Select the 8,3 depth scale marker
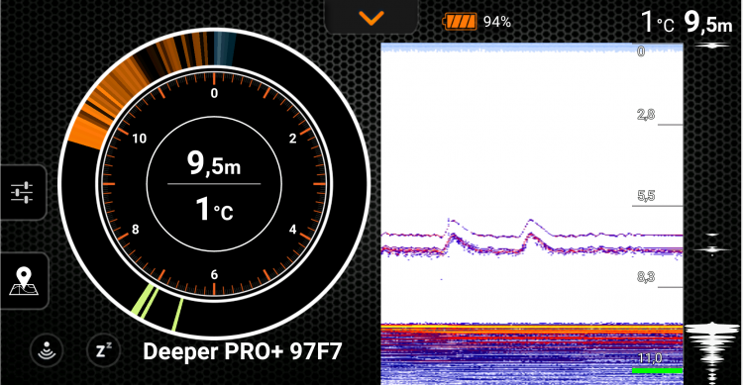This screenshot has height=385, width=743. pos(646,276)
